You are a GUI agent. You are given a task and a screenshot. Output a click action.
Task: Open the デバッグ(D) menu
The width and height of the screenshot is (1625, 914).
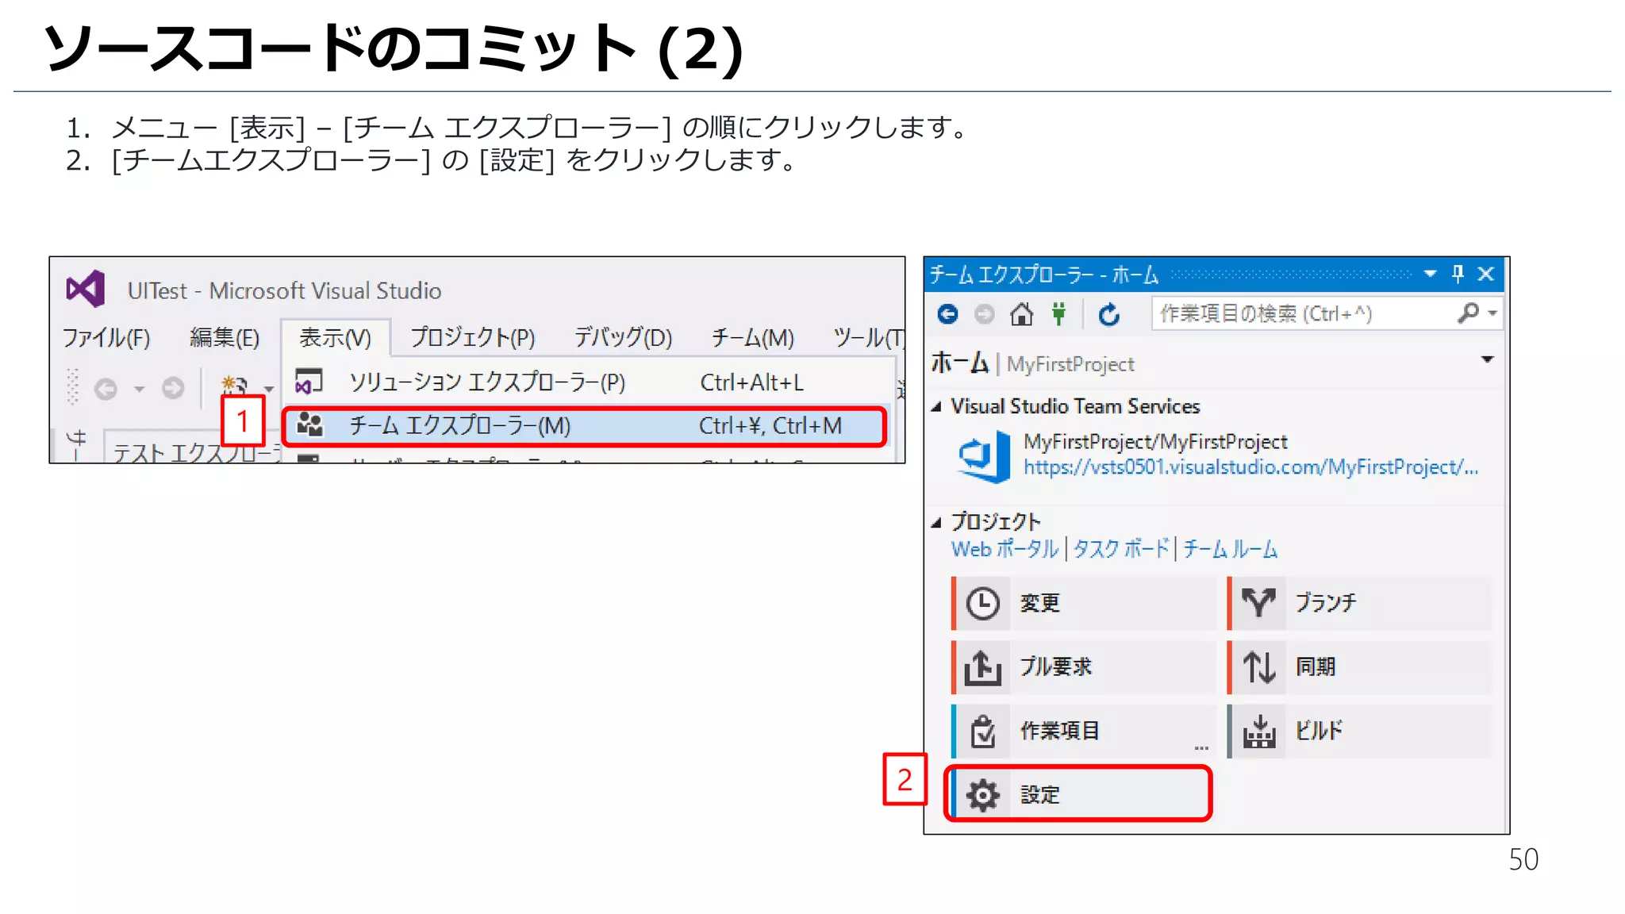623,338
